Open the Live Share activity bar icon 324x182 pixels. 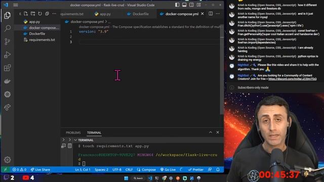tap(8, 107)
